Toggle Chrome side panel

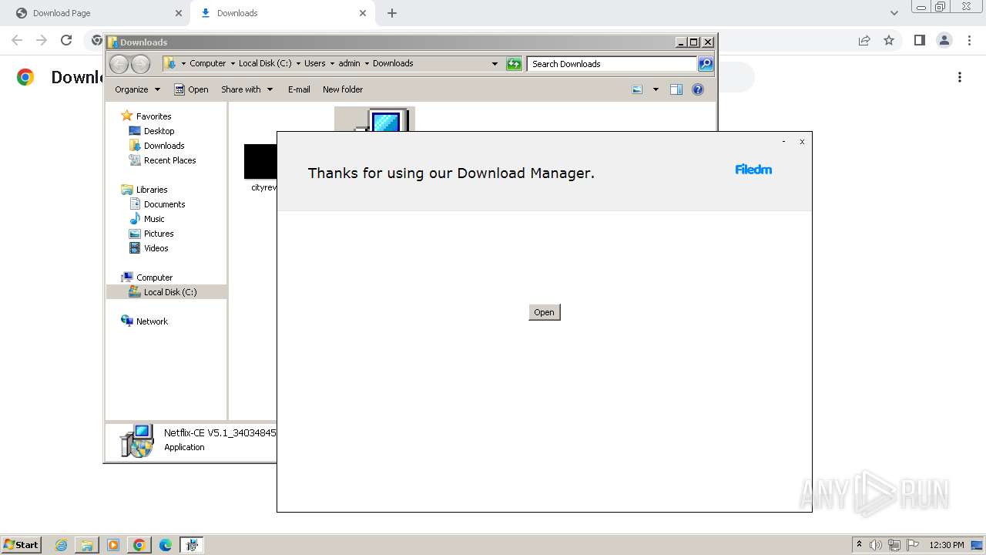(x=919, y=40)
